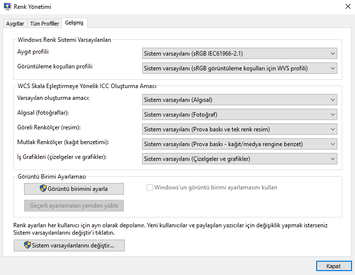Click Görüntü birimini ayarla button
355x275 pixels.
[x=74, y=189]
